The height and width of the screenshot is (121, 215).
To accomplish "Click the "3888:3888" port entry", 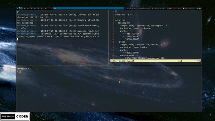I will [x=131, y=39].
